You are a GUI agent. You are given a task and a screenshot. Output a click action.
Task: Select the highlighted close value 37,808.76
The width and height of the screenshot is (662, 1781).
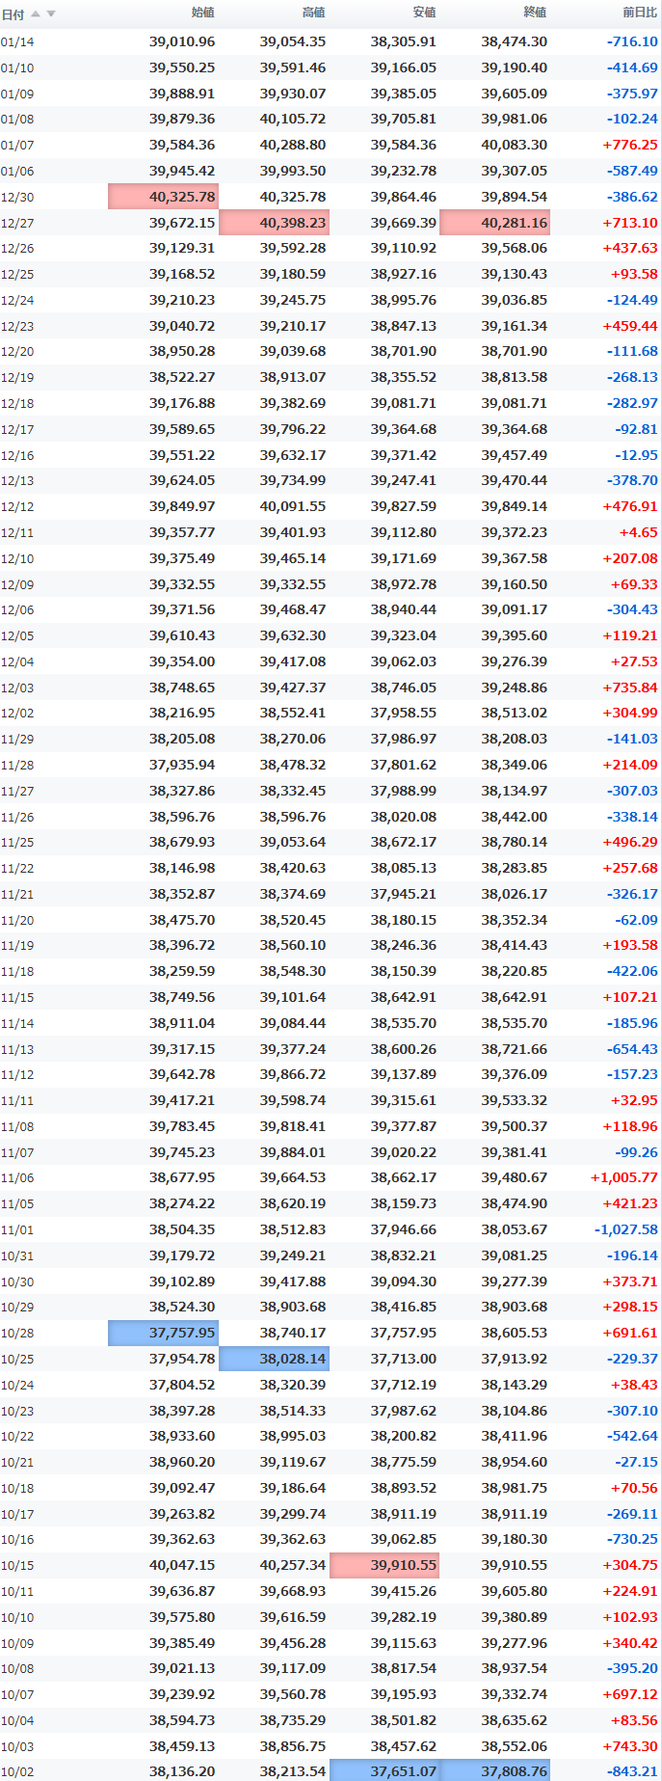click(x=495, y=1771)
